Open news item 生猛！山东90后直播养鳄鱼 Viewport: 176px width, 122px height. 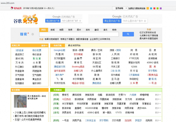coord(28,119)
